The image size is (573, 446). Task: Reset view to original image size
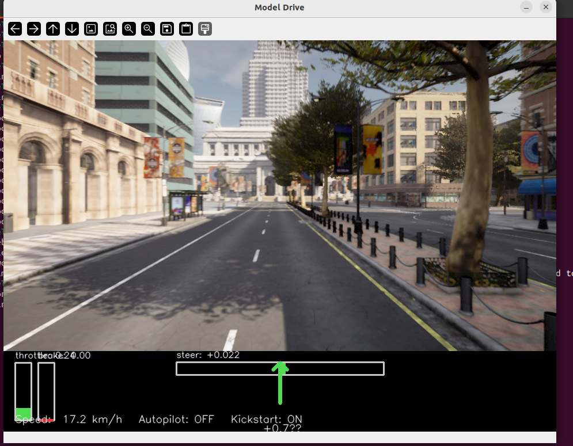[x=91, y=29]
